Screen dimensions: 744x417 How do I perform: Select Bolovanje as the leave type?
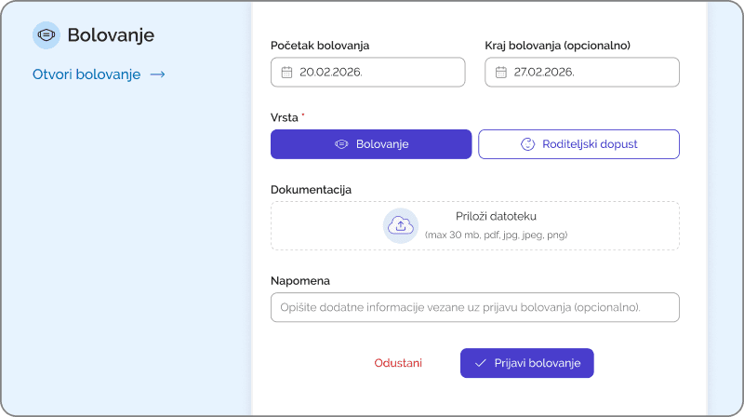coord(371,144)
